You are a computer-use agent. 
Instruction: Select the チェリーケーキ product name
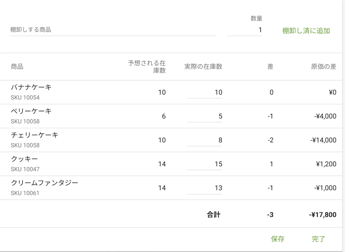point(34,135)
